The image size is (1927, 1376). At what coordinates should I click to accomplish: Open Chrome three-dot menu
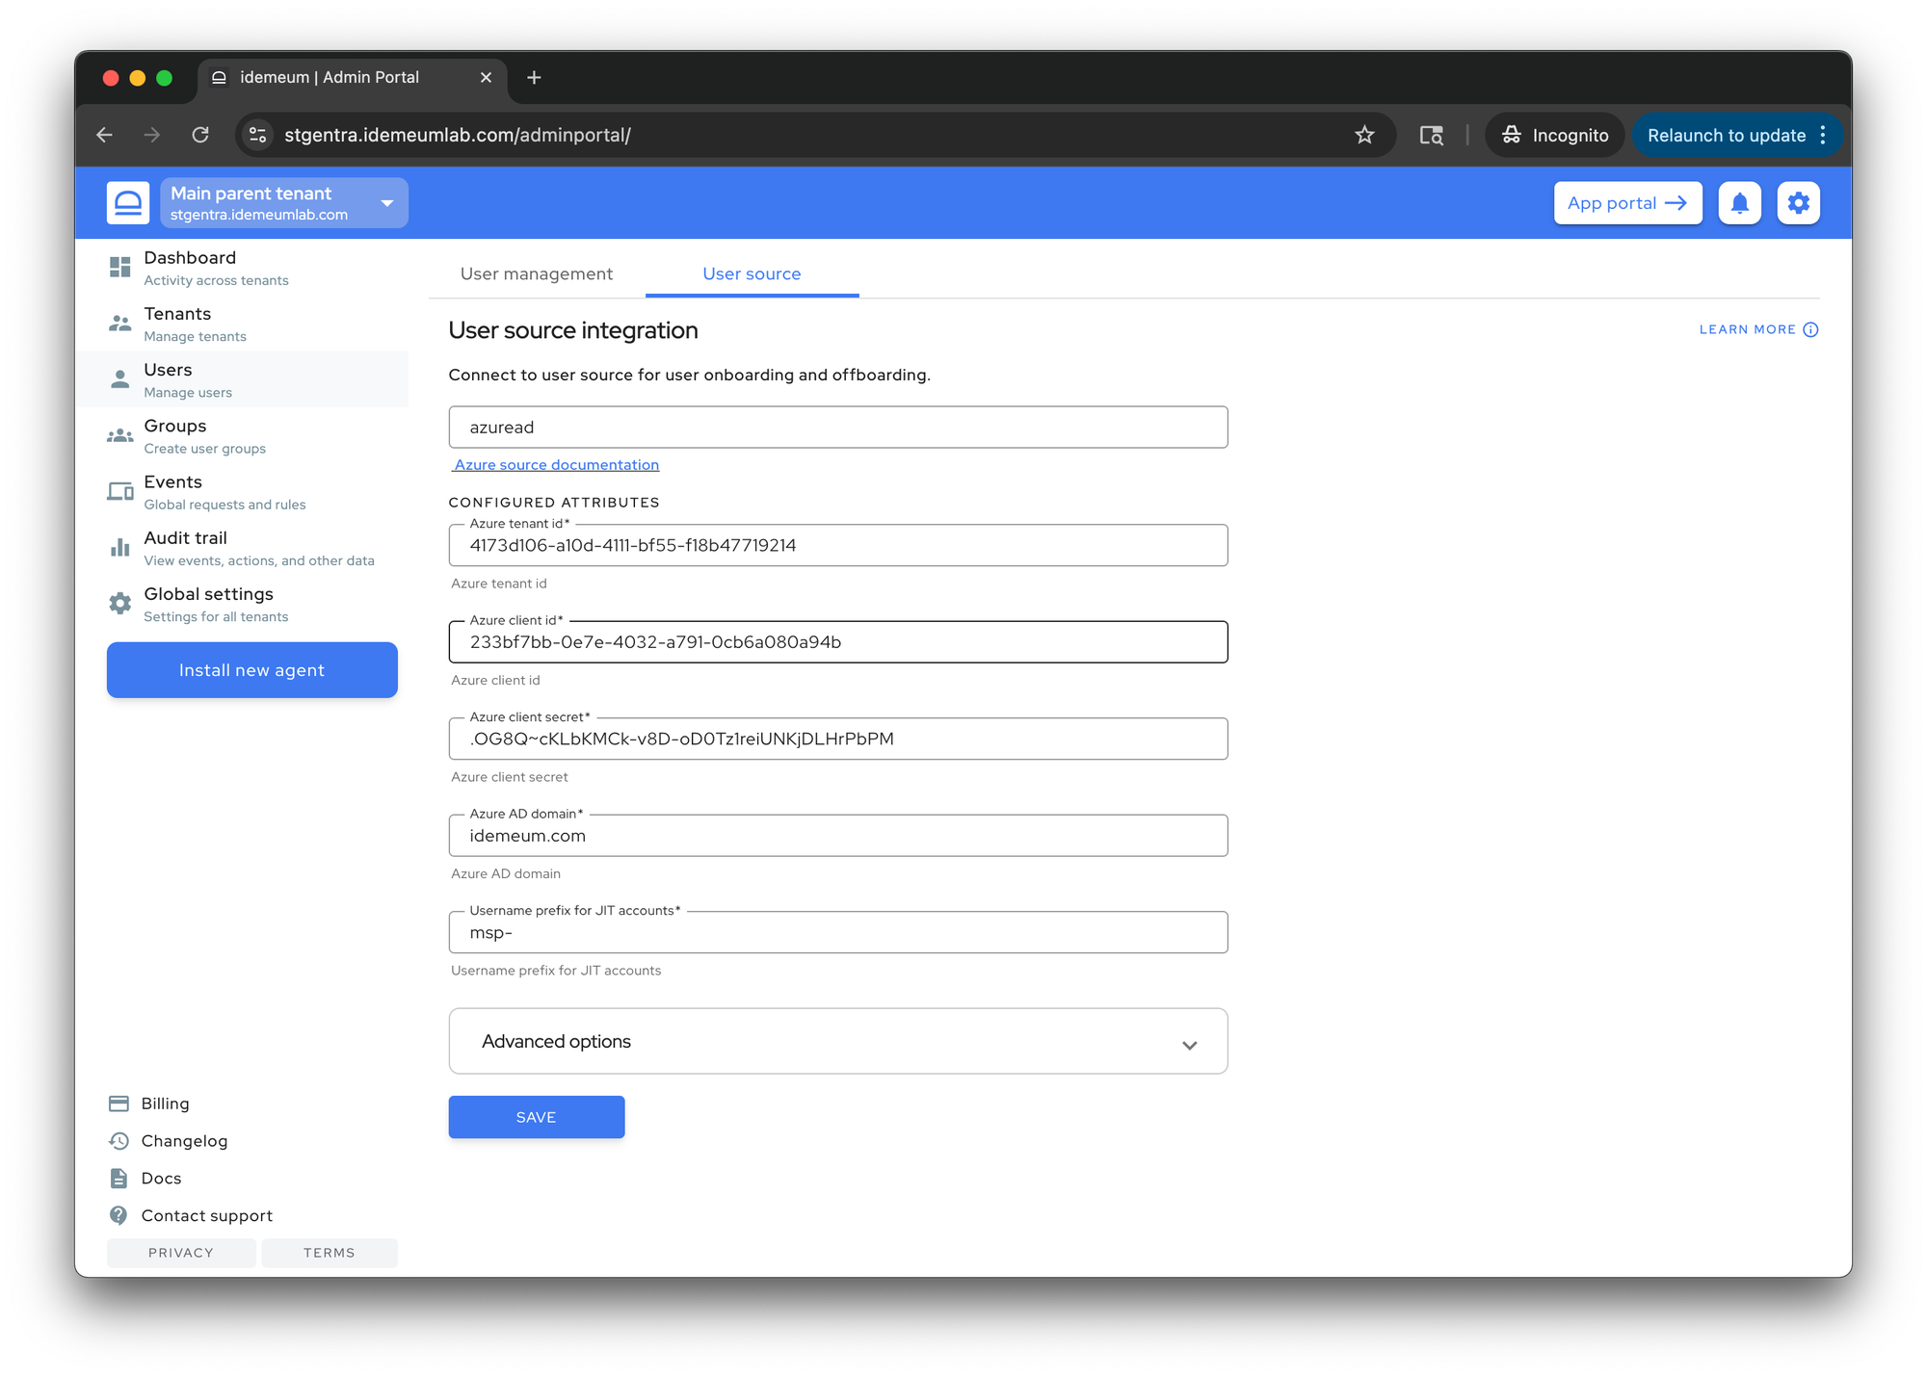point(1823,135)
